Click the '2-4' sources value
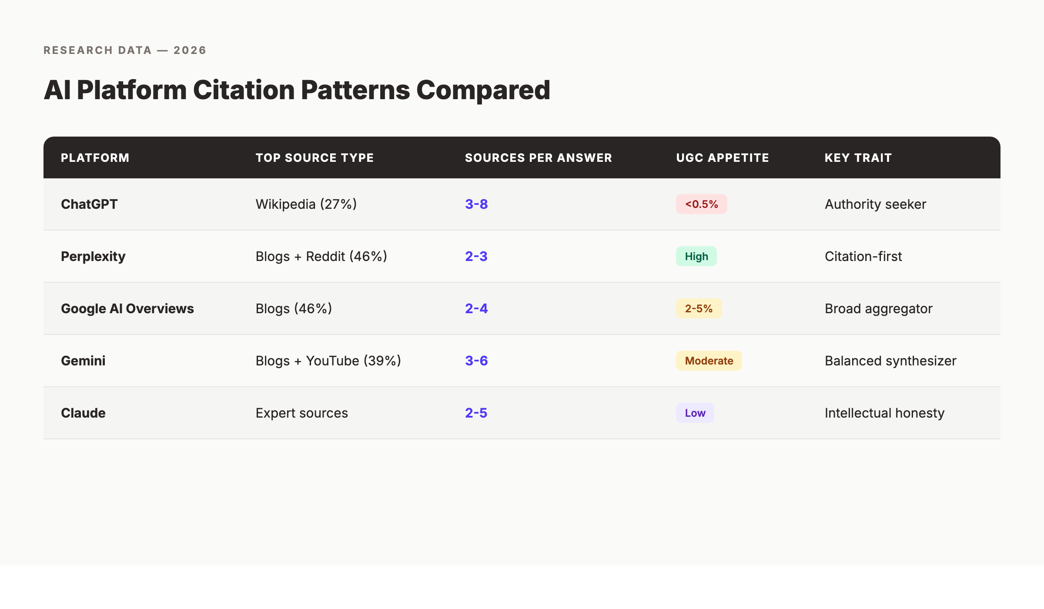Screen dimensions: 1044x609 coord(476,308)
